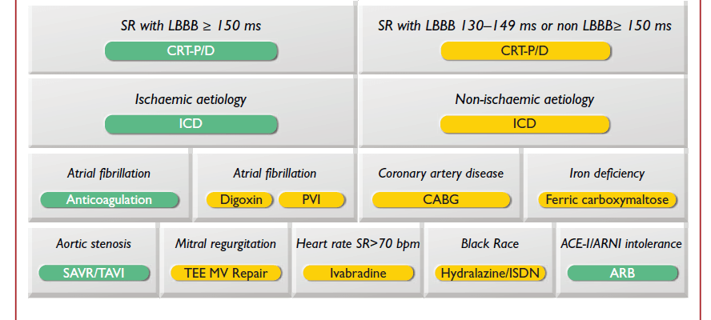
Task: Select the yellow ICD pill under Non-ischaemic aetiology
Action: click(x=524, y=124)
